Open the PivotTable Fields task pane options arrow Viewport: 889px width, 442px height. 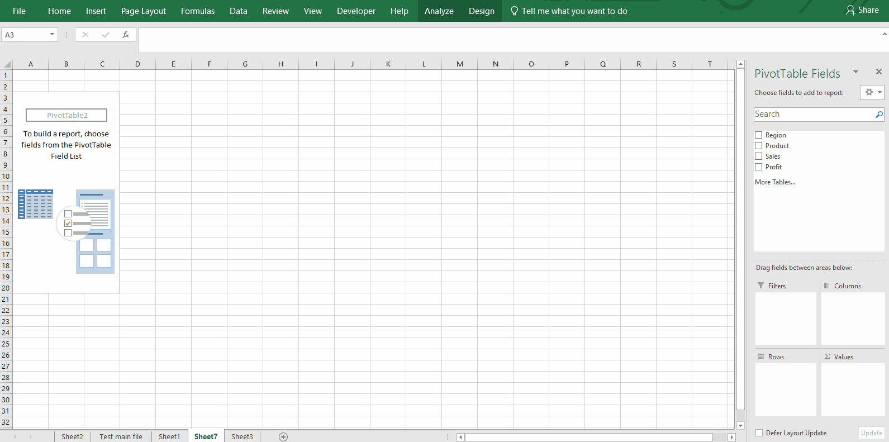pyautogui.click(x=855, y=72)
